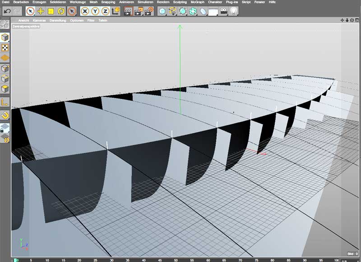Enable Axis mode L-shaped icon
Image resolution: width=361 pixels, height=262 pixels.
tap(5, 102)
